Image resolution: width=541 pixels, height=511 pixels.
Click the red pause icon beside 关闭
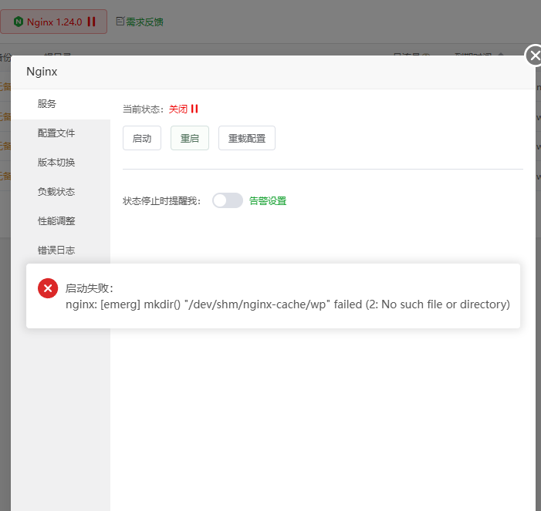click(194, 109)
